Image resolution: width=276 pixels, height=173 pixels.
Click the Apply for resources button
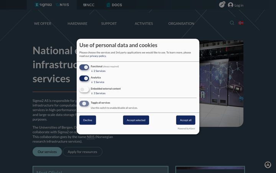pyautogui.click(x=82, y=151)
